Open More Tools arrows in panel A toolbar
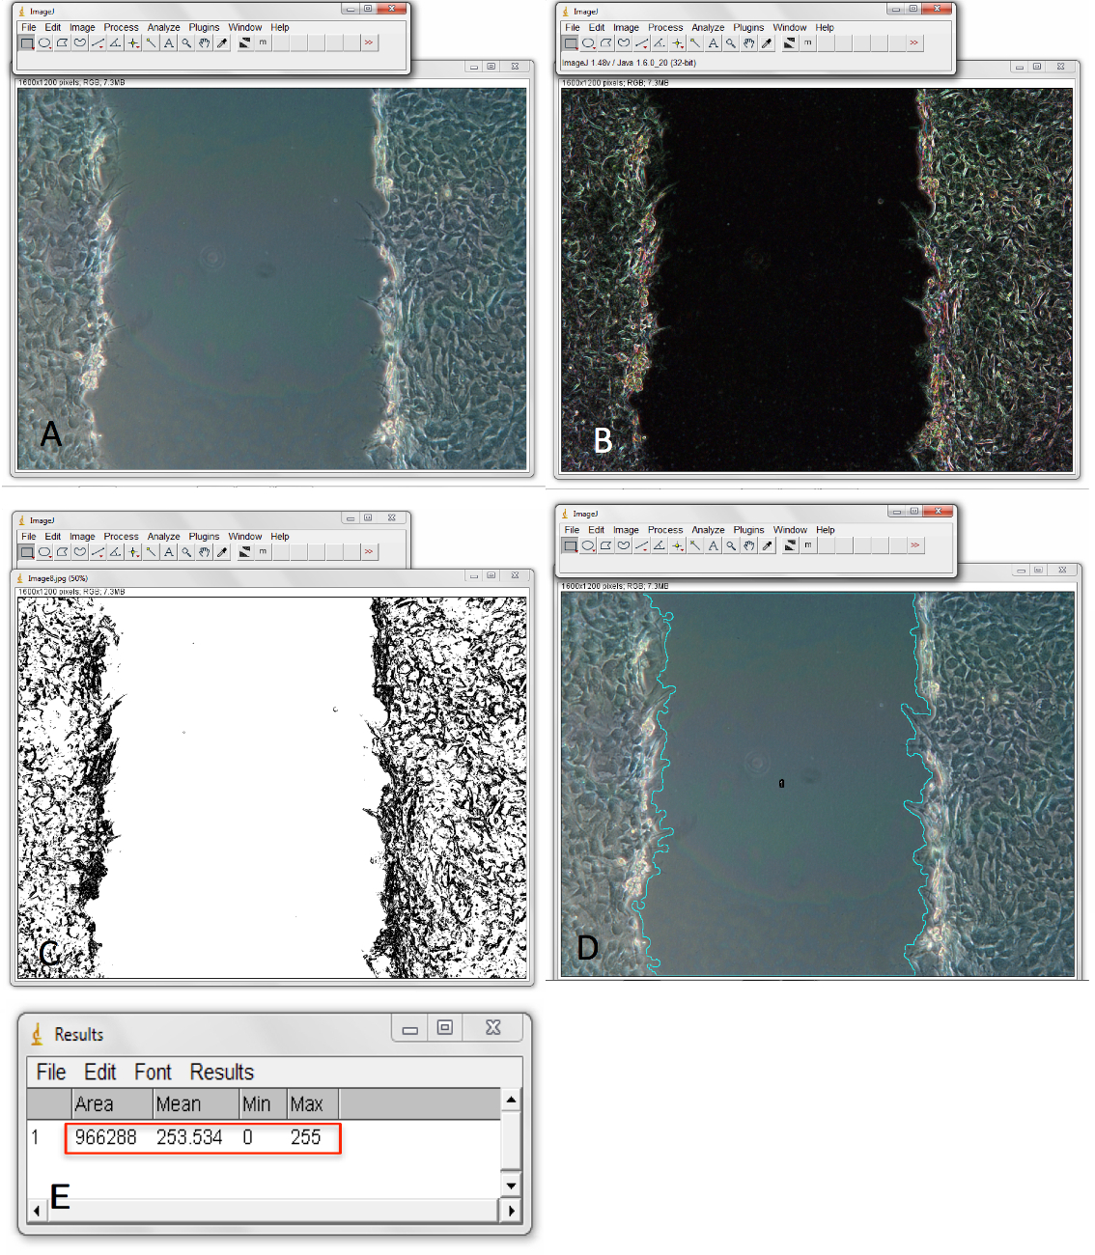This screenshot has height=1255, width=1095. 369,42
